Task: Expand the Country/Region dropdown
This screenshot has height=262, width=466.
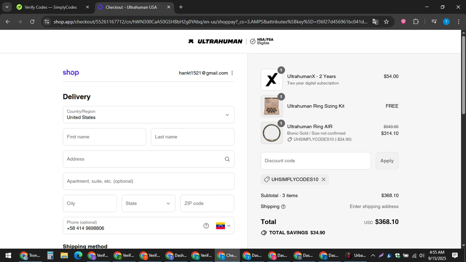Action: (148, 115)
